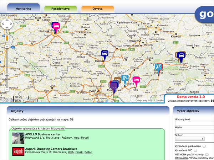Click the Objekty panel header

(88, 111)
